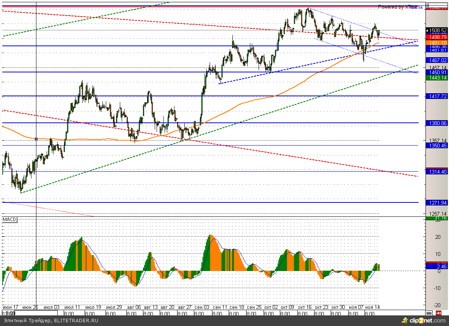Click the date label сен 25

pyautogui.click(x=254, y=307)
